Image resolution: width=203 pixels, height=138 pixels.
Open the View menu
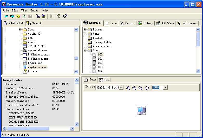[24, 11]
